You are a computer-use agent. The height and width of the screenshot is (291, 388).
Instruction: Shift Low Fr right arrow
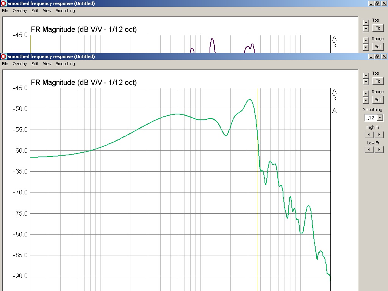(379, 150)
